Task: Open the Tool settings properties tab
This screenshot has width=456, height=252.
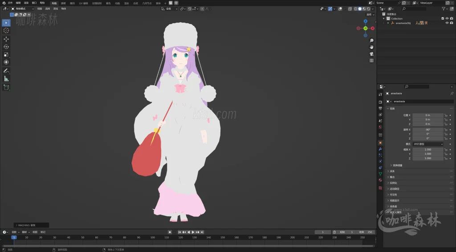Action: coord(380,94)
